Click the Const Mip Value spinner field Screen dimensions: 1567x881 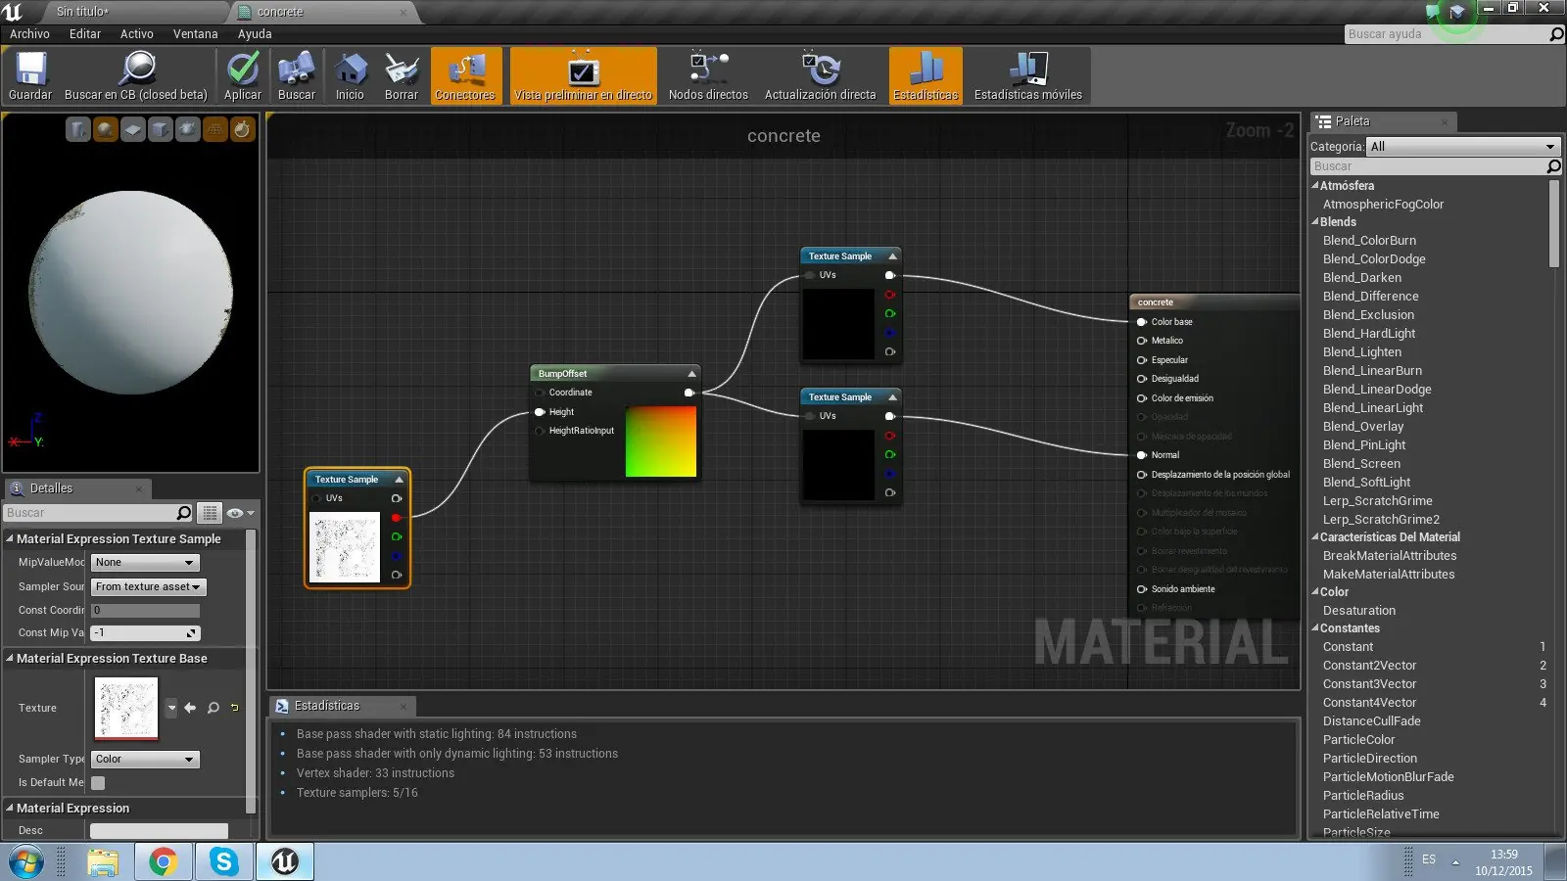(145, 633)
